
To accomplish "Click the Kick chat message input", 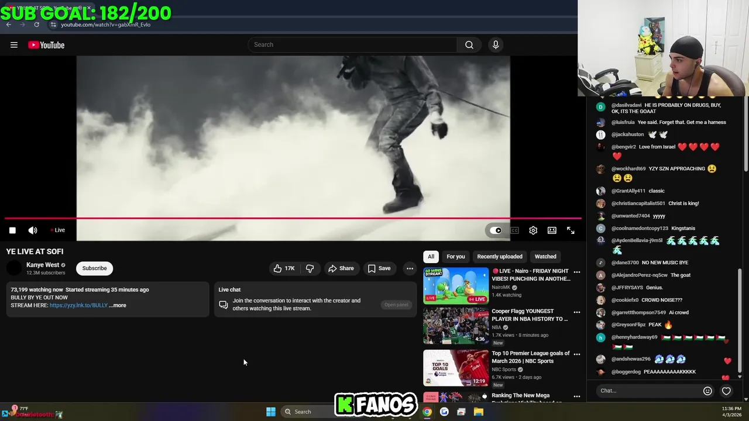I will point(648,391).
